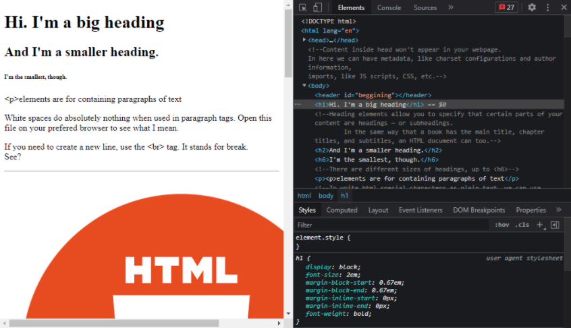Open the Layout pane tab
Screen dimensions: 571x328
(378, 210)
